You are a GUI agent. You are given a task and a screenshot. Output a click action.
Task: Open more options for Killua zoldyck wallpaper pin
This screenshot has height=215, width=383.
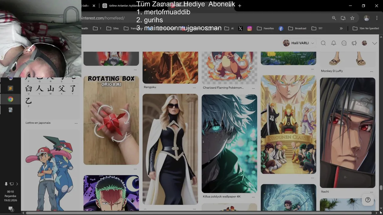coord(253,197)
